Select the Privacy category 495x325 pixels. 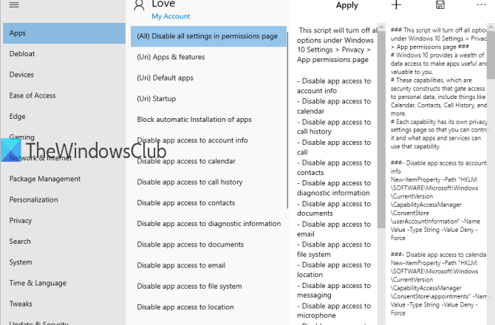click(x=64, y=221)
